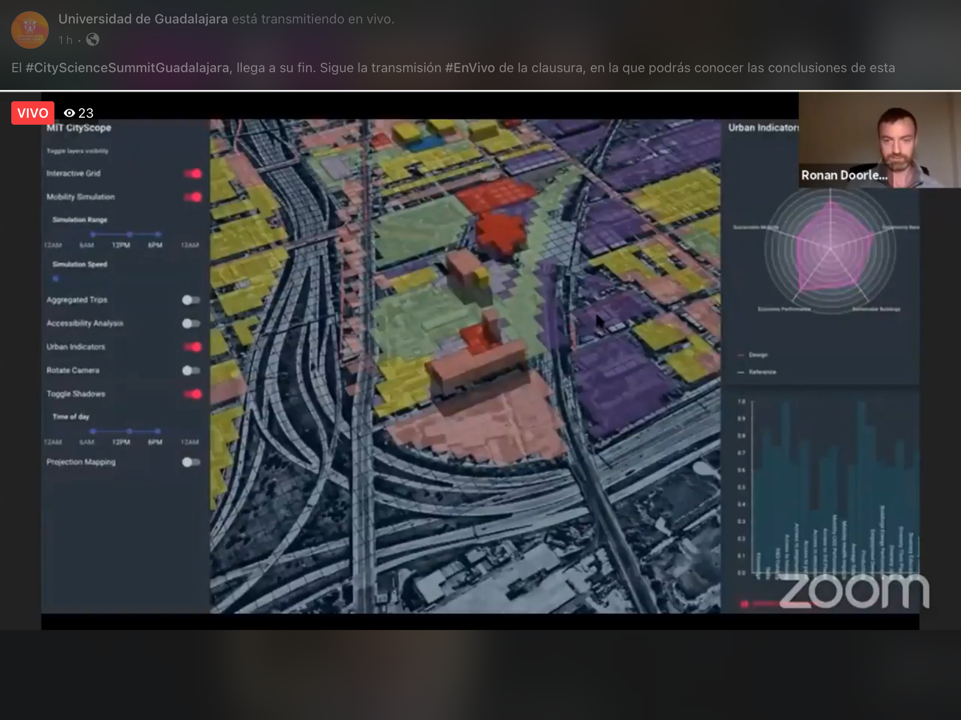961x720 pixels.
Task: Open the #CitySummitGuadalajara hashtag link
Action: tap(127, 68)
